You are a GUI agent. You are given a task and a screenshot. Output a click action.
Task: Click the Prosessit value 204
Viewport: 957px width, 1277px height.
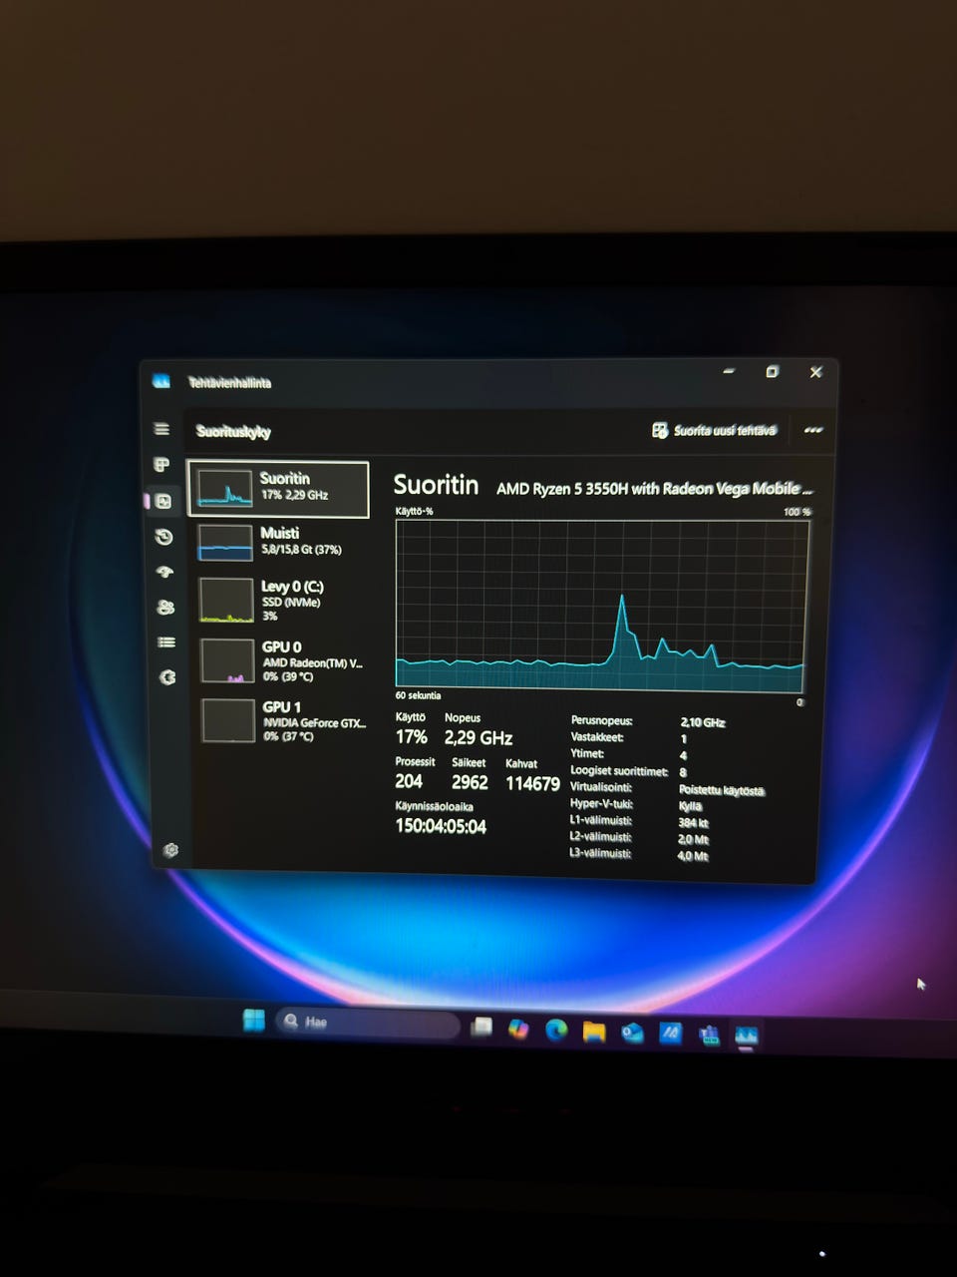coord(409,781)
